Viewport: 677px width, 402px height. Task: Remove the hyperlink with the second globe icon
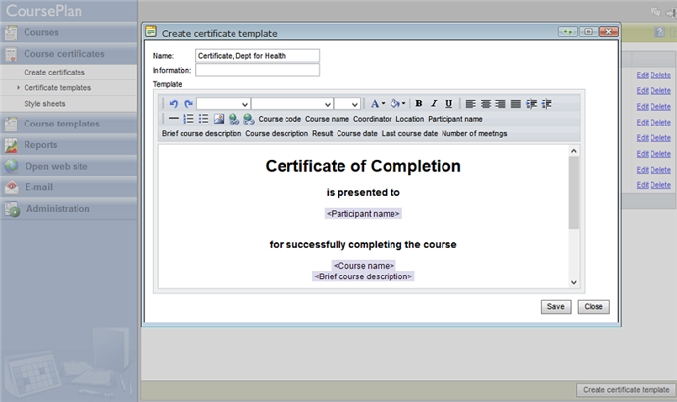248,119
